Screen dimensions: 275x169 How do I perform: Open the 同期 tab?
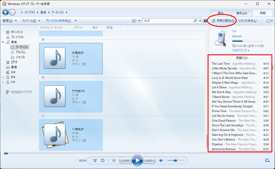tap(262, 13)
